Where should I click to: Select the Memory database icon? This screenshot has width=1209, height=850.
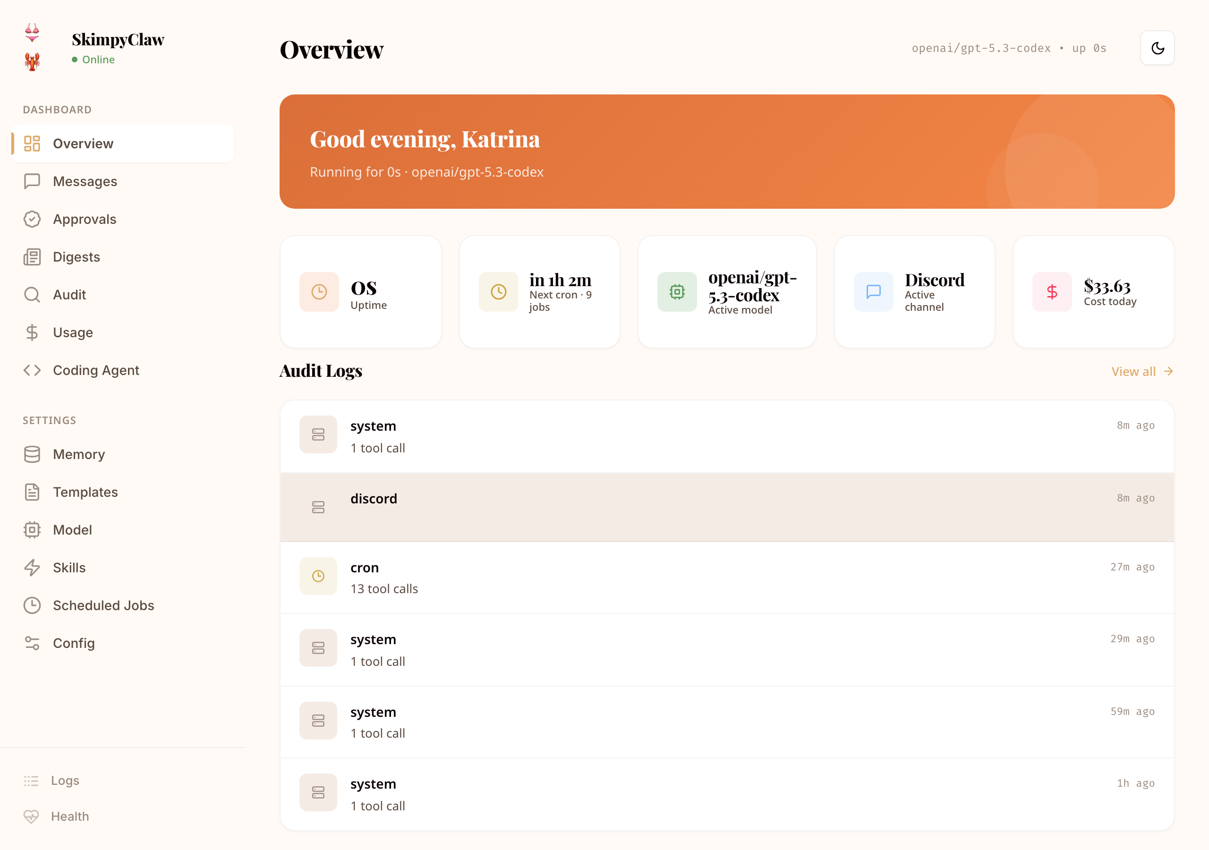pos(32,454)
